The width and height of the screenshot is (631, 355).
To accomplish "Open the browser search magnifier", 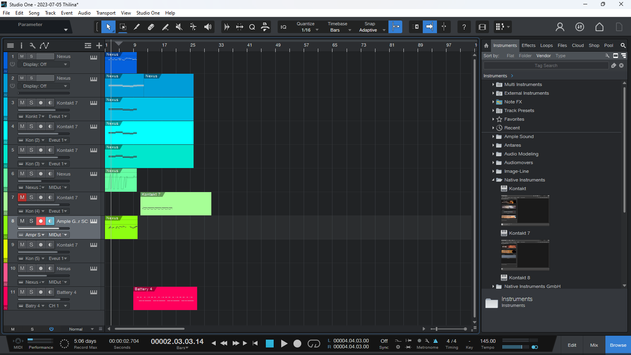I will click(x=623, y=45).
